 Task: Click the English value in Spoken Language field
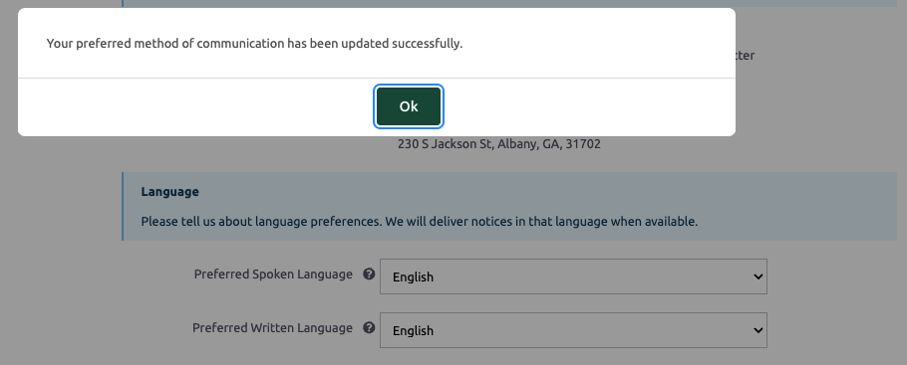pos(413,277)
